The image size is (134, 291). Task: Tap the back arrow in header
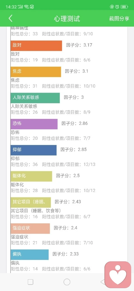(11, 18)
